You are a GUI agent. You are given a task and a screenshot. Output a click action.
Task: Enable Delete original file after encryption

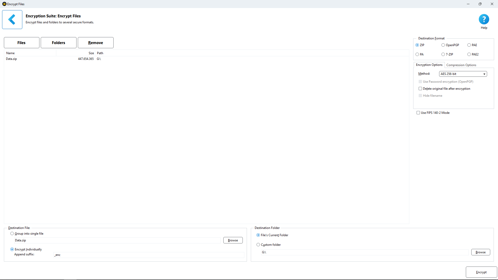420,88
